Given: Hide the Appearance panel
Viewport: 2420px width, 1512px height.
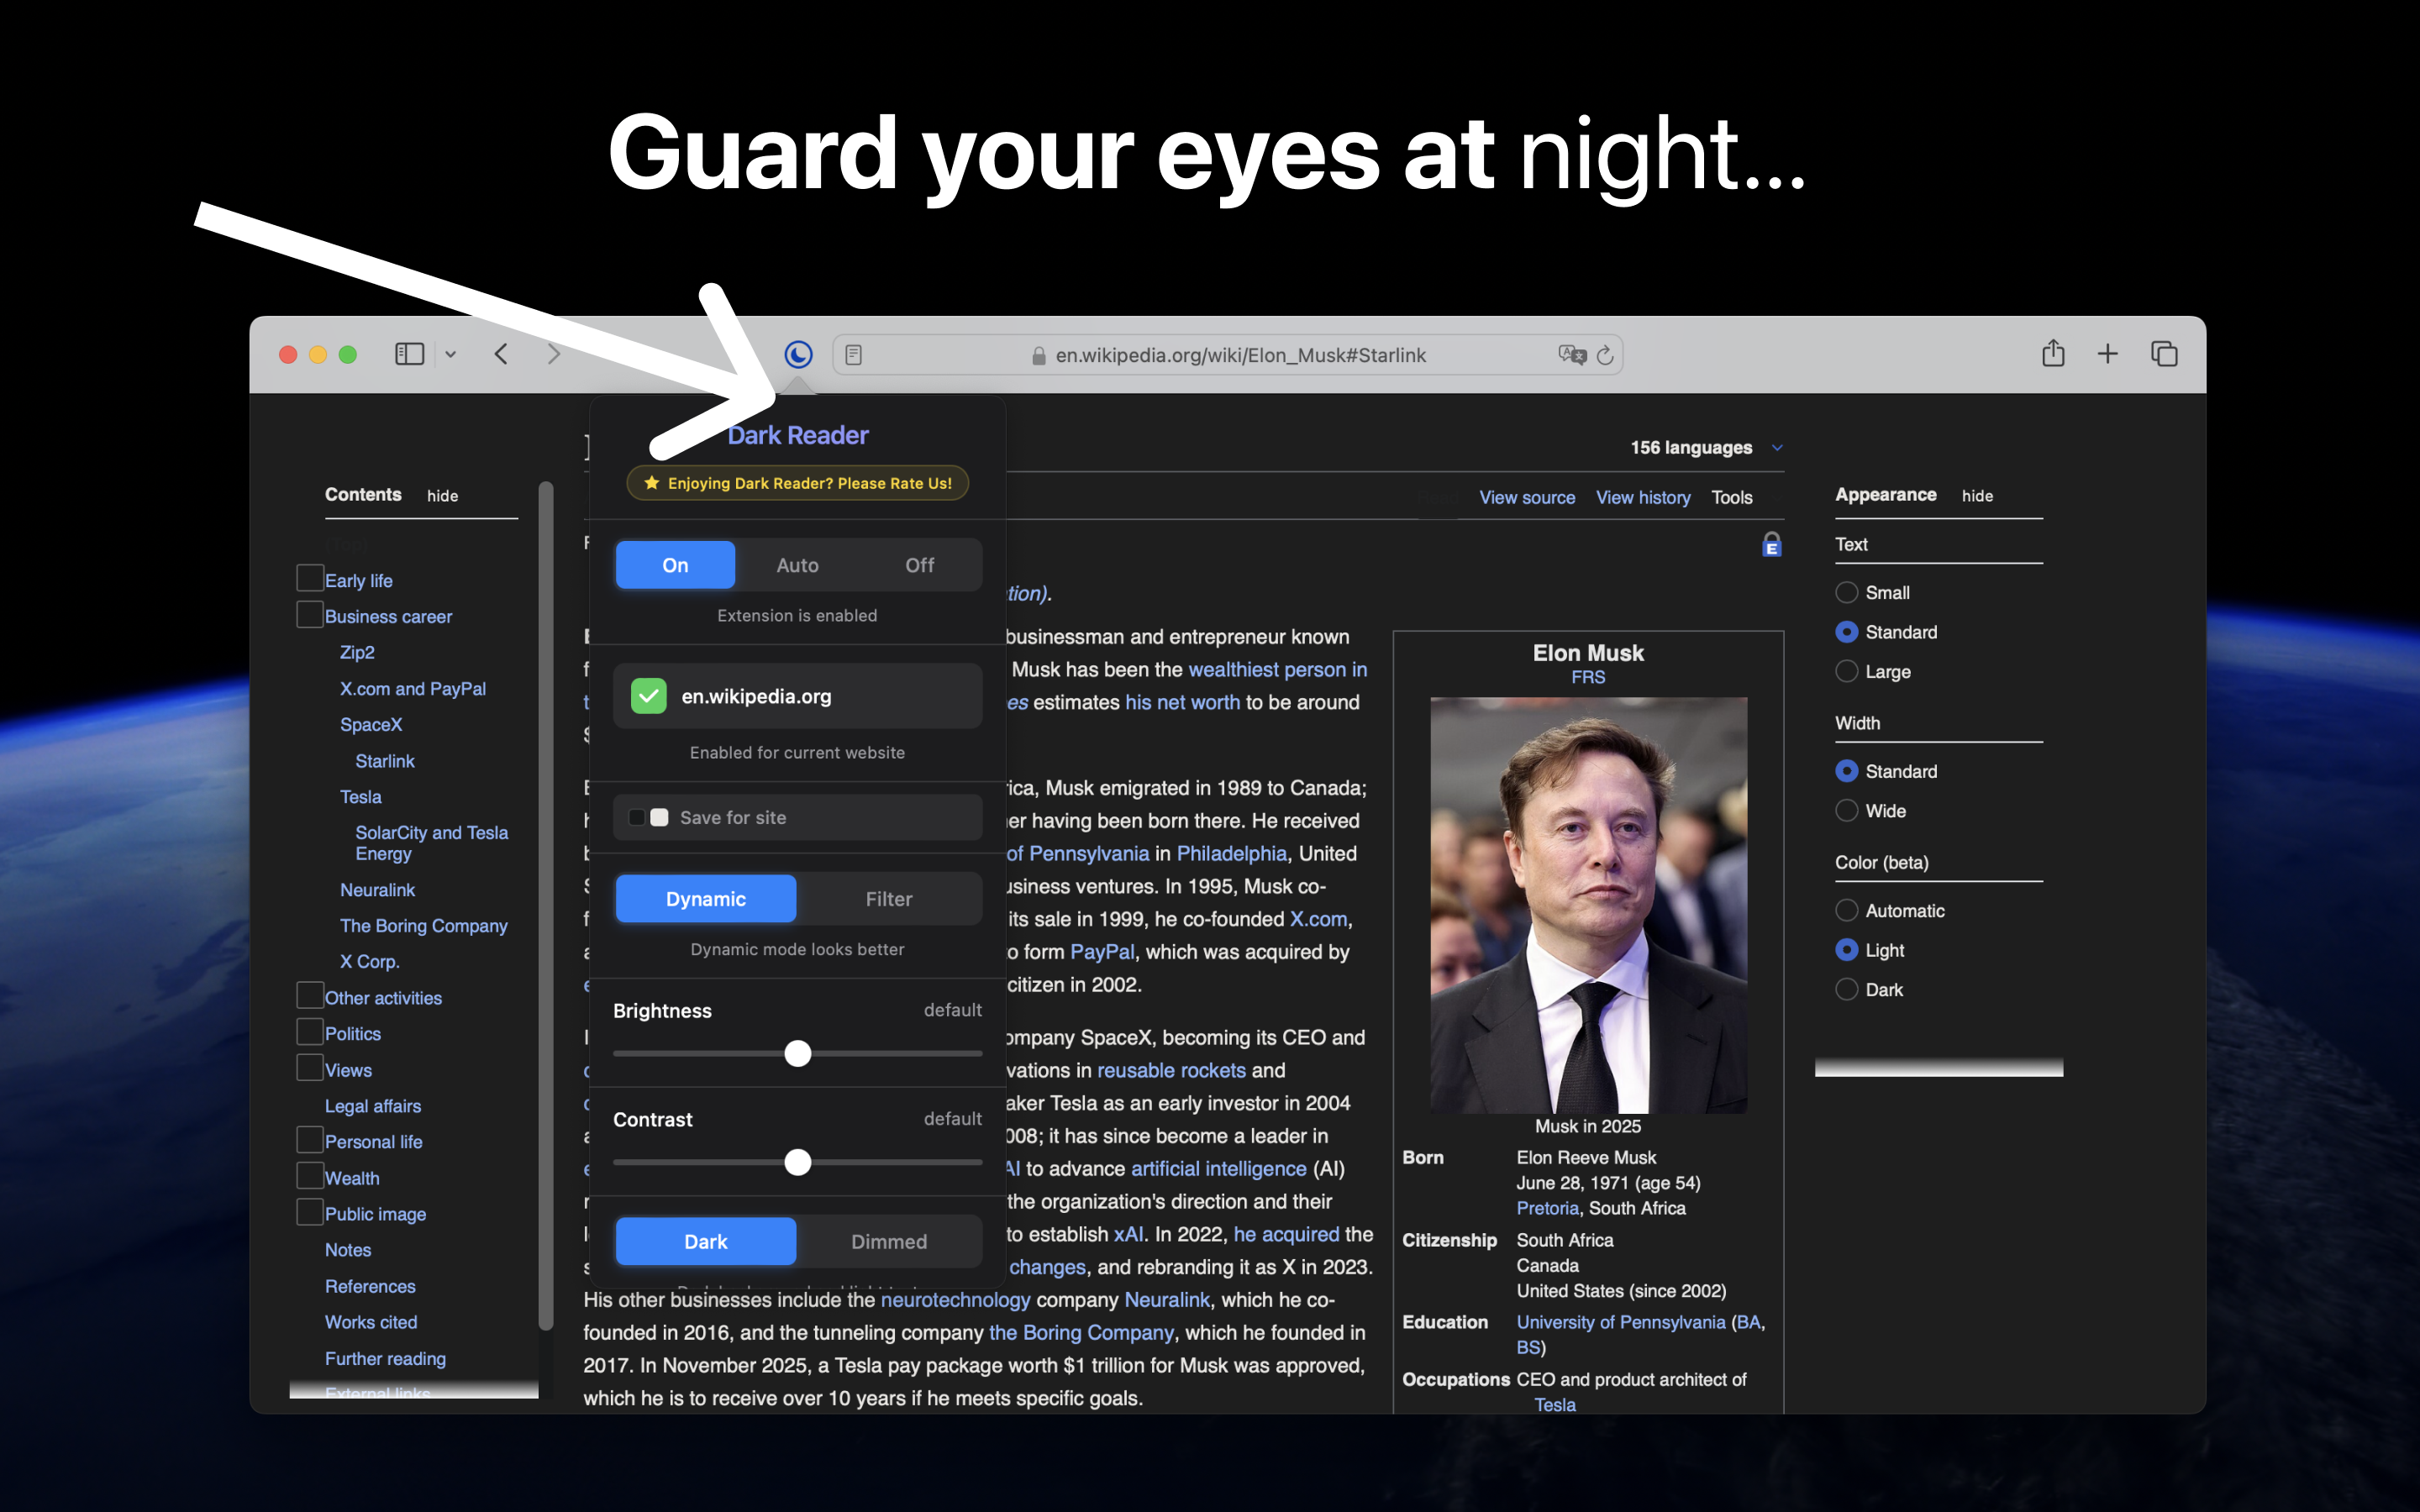Looking at the screenshot, I should [x=1977, y=496].
